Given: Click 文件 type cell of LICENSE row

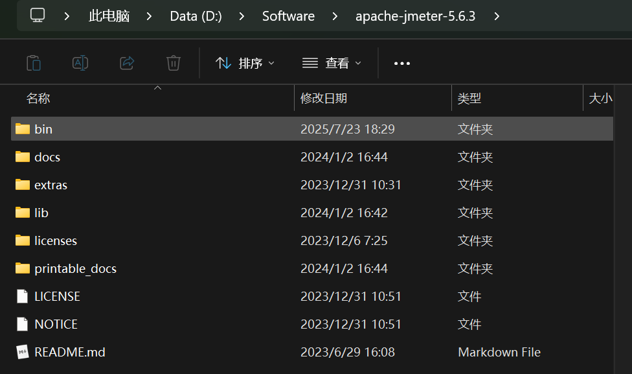Looking at the screenshot, I should (469, 296).
